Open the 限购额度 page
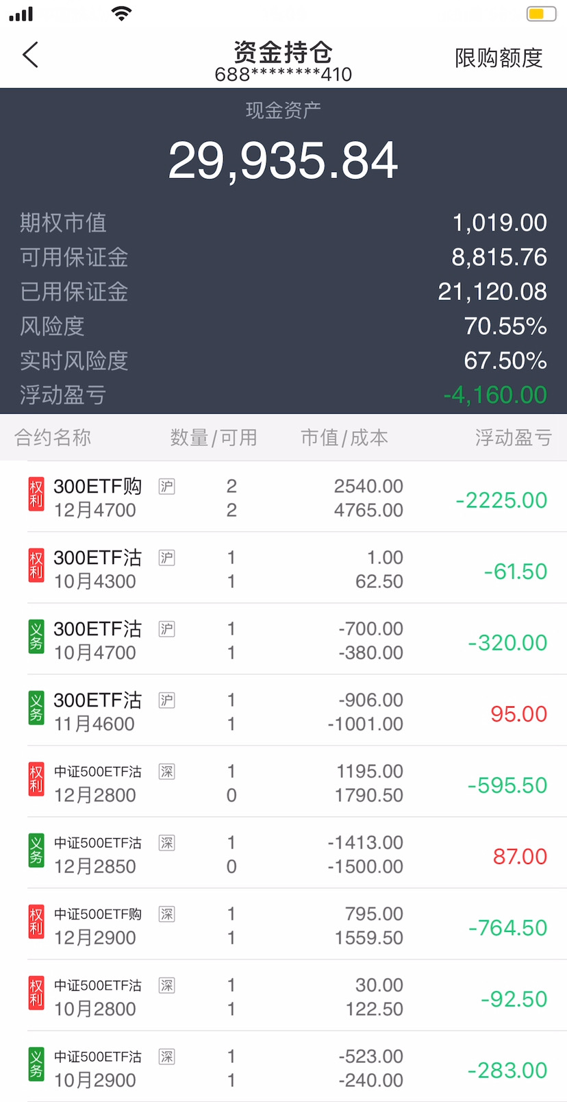567x1102 pixels. tap(499, 58)
